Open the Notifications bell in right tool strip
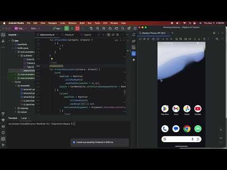Screen dimensions: 227x170 tap(134, 35)
